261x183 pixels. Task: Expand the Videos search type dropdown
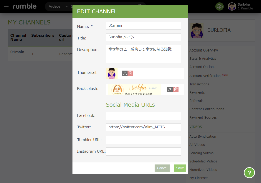58,6
